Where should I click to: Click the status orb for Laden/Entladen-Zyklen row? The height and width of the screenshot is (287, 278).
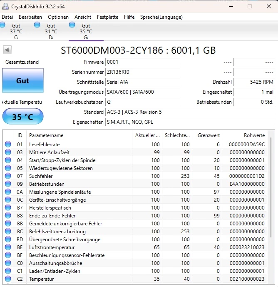pyautogui.click(x=8, y=271)
